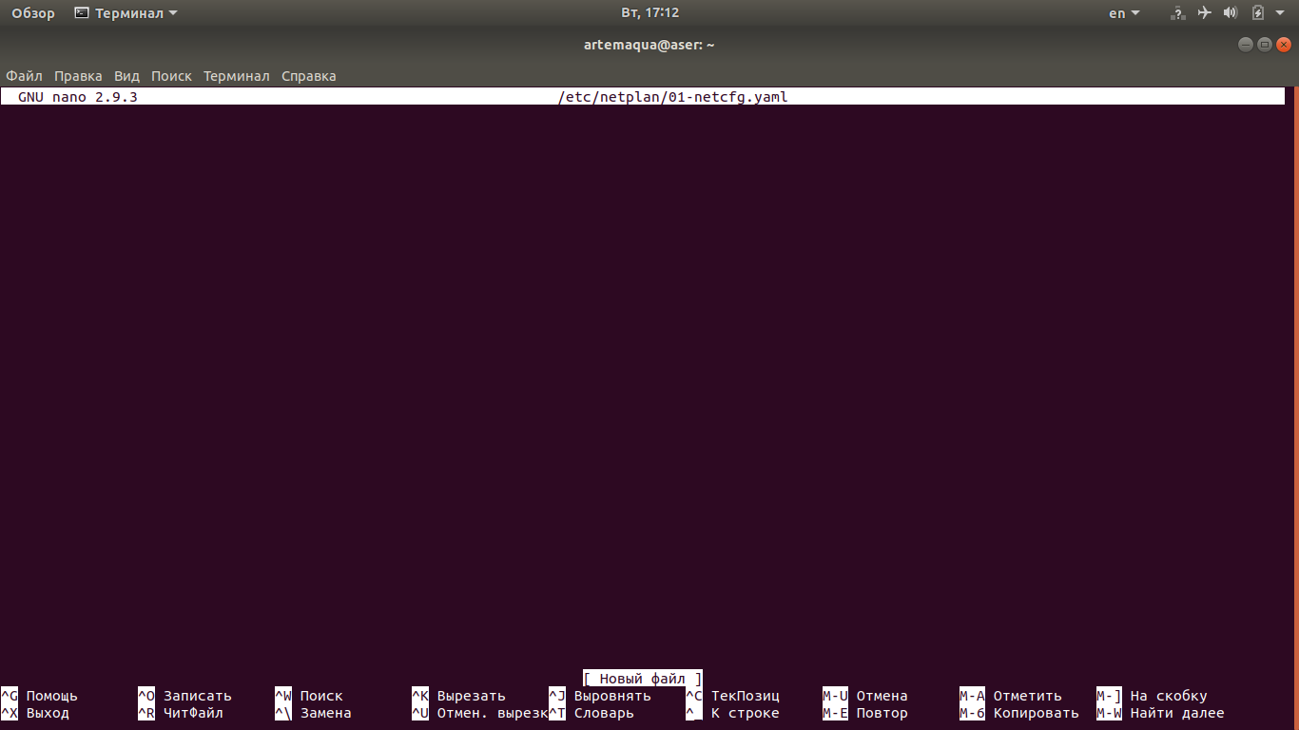
Task: Click the artemaqua@aser window title bar
Action: pos(649,45)
